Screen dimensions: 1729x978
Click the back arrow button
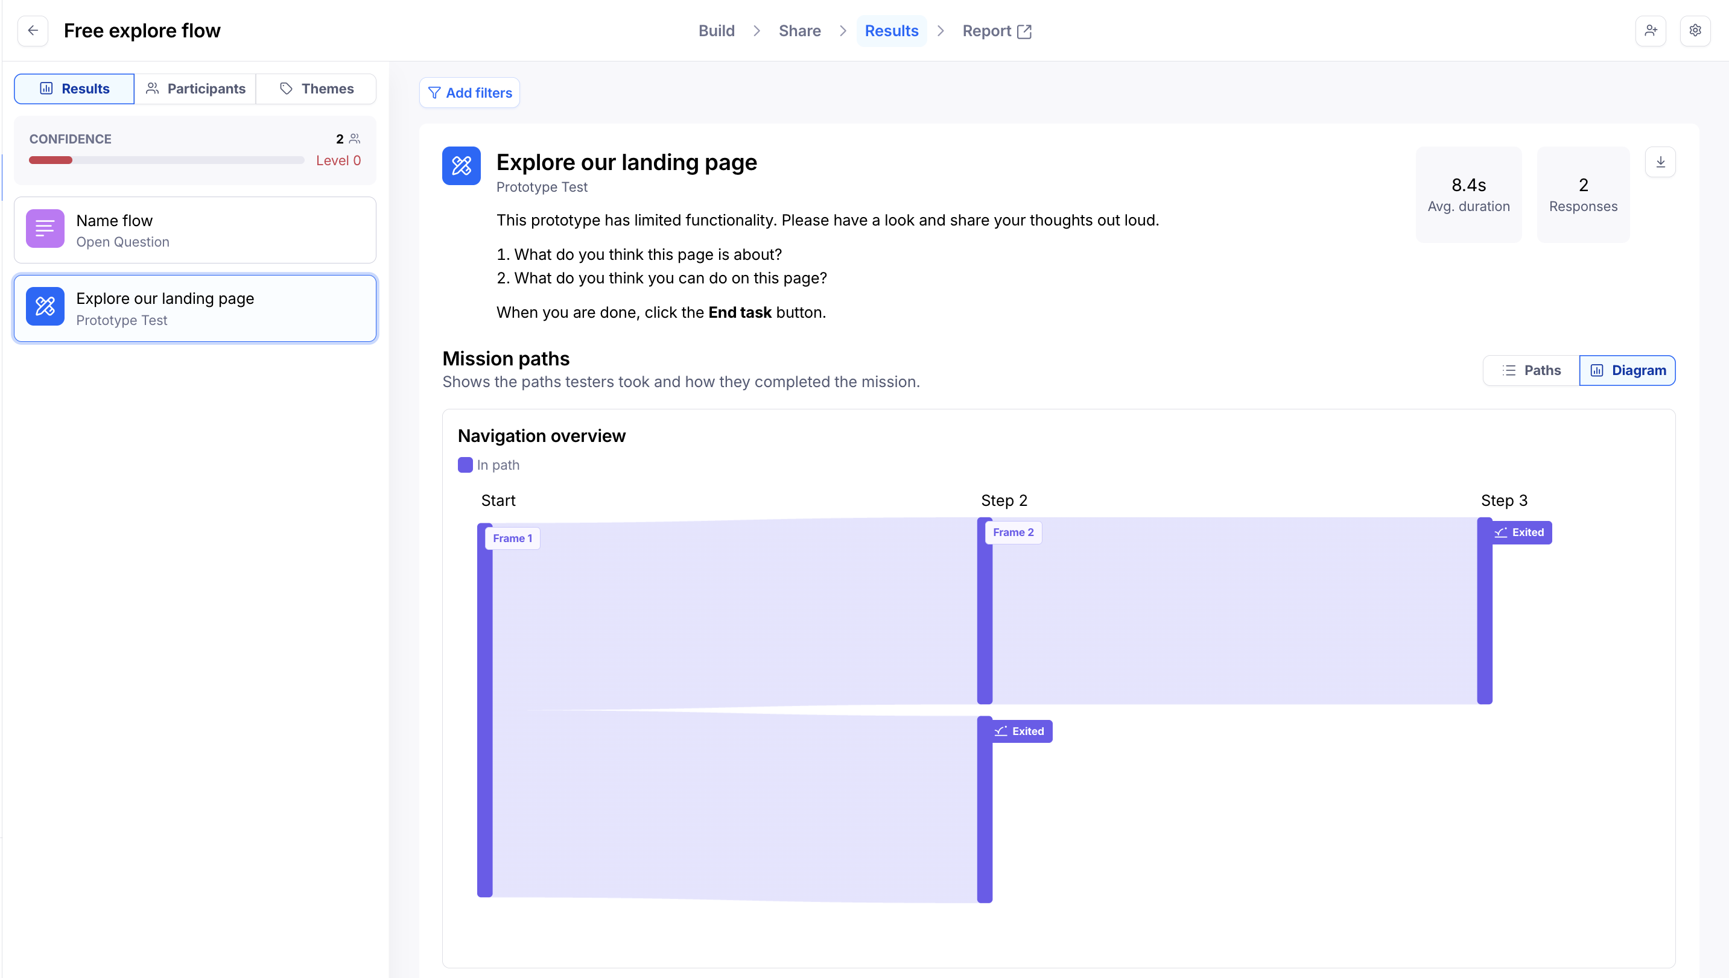point(33,31)
